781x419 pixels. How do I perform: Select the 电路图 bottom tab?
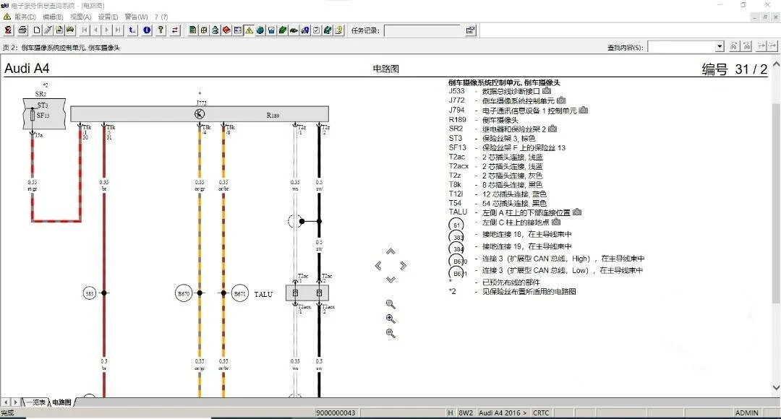(x=61, y=402)
